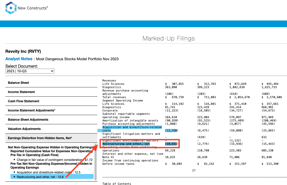Click the value 1,625,733 Diagnostics revenue
287x185 pixels.
click(x=269, y=87)
